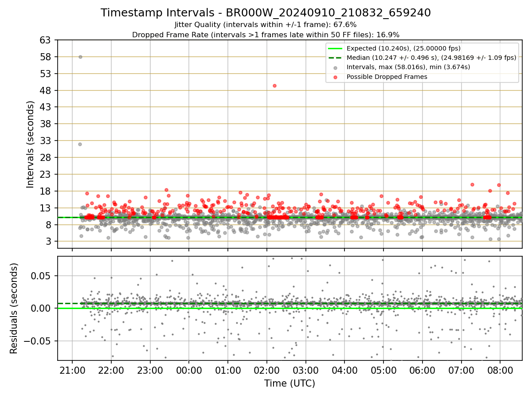Click the '0.00' residuals tick label

tap(41, 308)
